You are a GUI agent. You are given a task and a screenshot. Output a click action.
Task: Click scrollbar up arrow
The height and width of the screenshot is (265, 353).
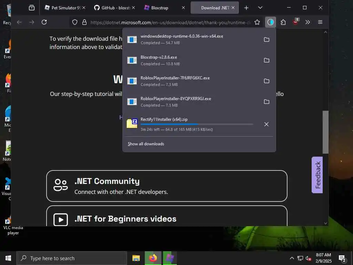pyautogui.click(x=325, y=32)
